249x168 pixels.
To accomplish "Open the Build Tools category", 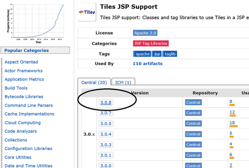I will (x=16, y=88).
